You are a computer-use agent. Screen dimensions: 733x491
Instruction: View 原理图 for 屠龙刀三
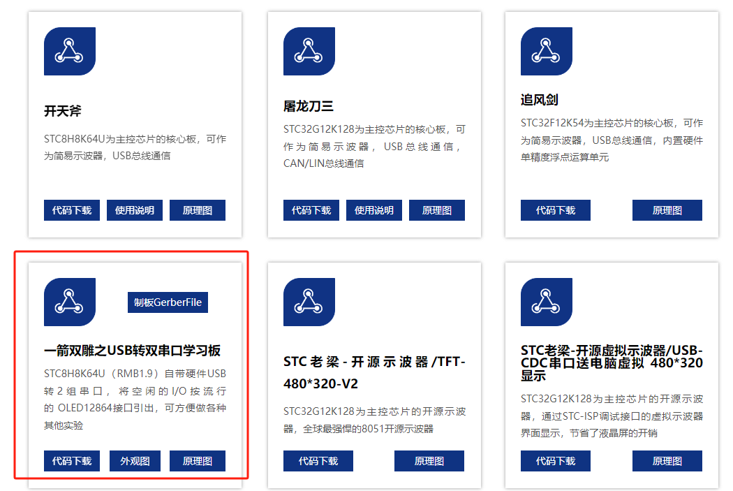click(x=436, y=210)
